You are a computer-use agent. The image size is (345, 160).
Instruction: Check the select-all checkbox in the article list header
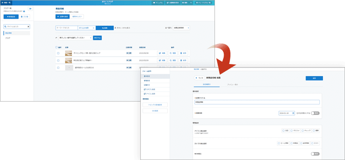pyautogui.click(x=57, y=47)
